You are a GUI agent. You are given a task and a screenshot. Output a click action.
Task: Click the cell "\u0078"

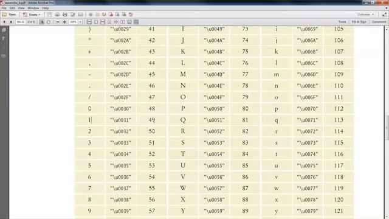point(308,200)
